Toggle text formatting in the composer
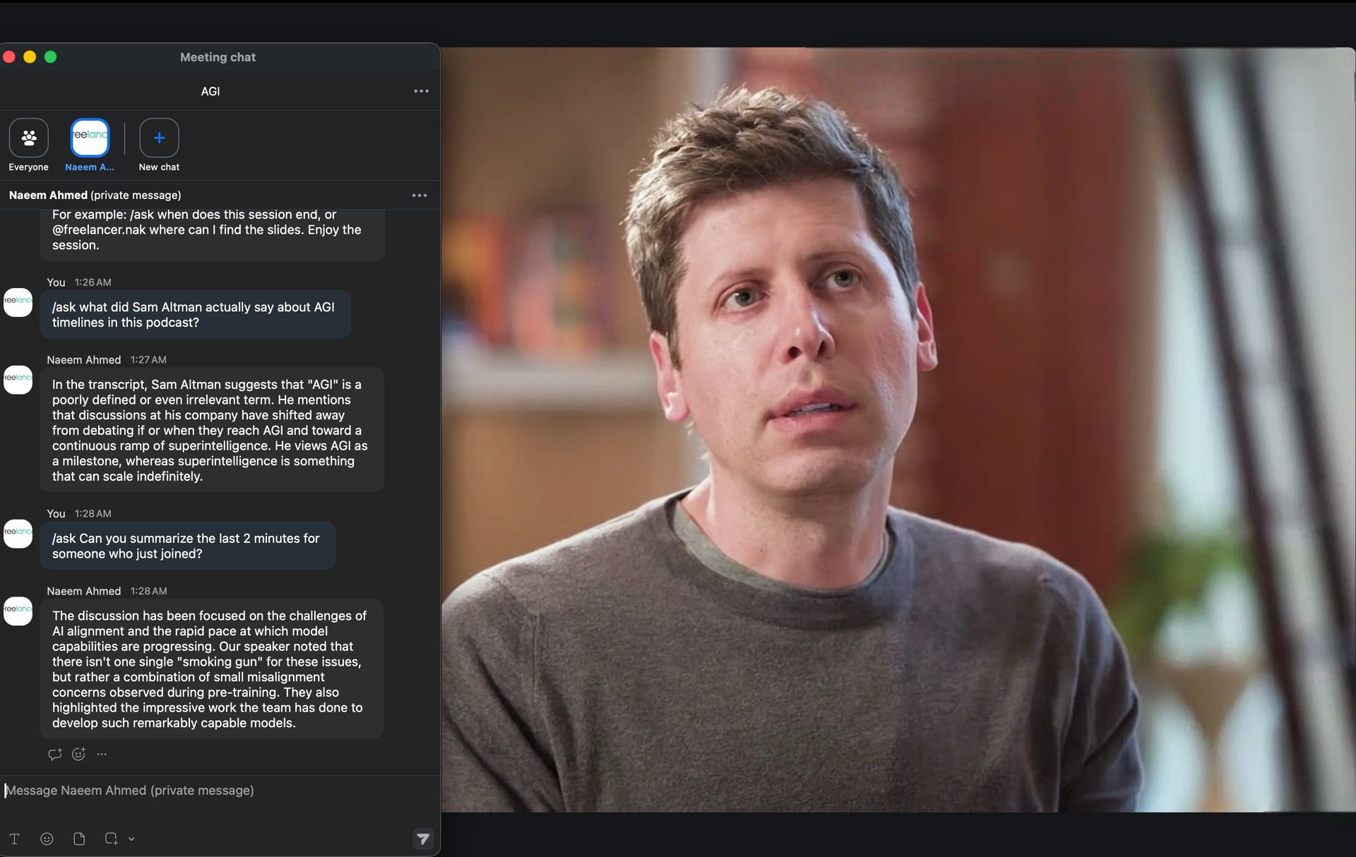This screenshot has height=857, width=1356. [14, 839]
